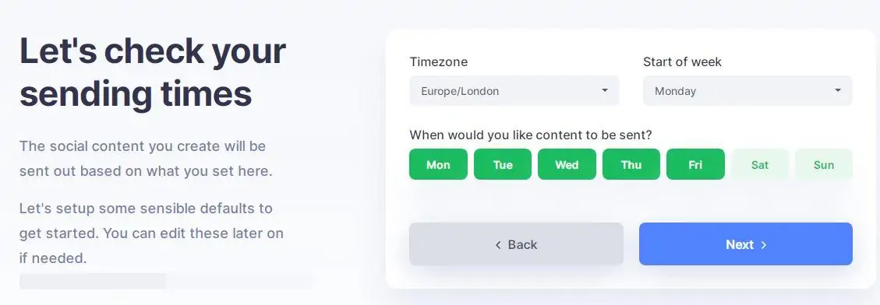
Task: Click the Start of week label
Action: [x=683, y=61]
